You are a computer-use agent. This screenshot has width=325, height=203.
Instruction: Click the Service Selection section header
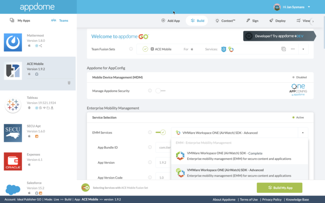[x=104, y=117]
